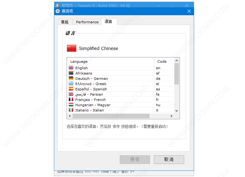Click the 取消 cancel button

[x=169, y=160]
